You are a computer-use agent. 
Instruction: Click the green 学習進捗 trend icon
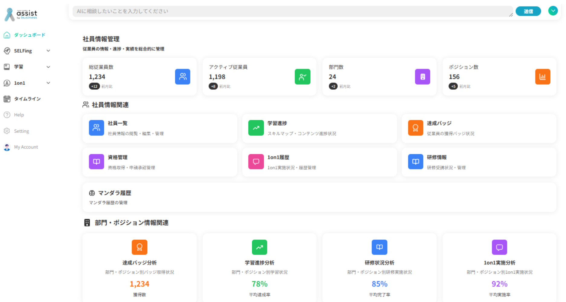click(256, 128)
